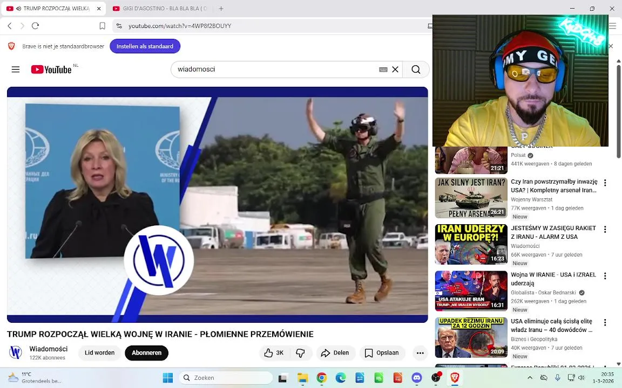Open UPADEK REŻIMU IRANU thumbnail
Image resolution: width=622 pixels, height=388 pixels.
tap(471, 338)
